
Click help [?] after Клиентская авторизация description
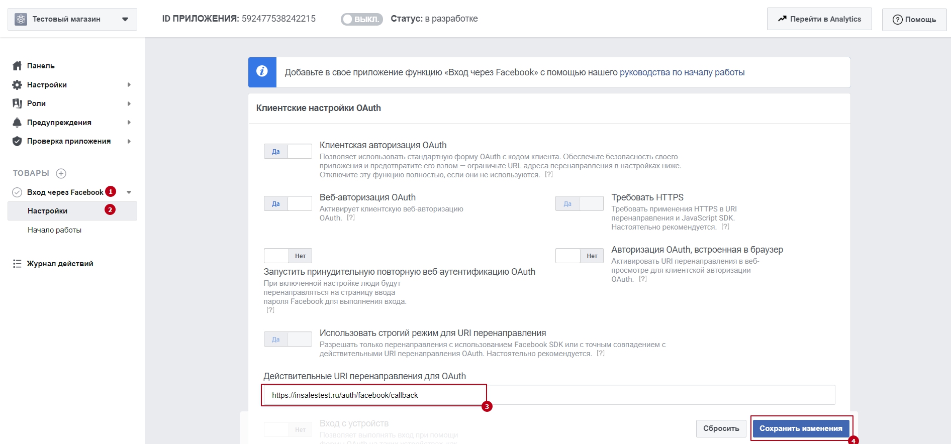point(549,174)
